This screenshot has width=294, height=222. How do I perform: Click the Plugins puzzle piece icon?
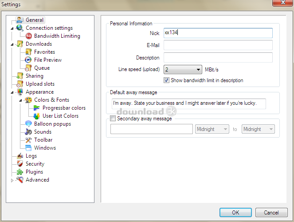[x=20, y=172]
